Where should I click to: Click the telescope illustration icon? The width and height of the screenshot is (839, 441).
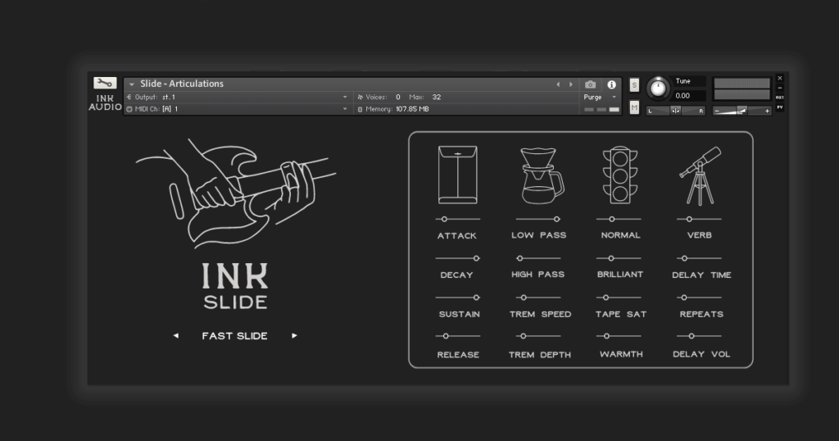(x=700, y=176)
